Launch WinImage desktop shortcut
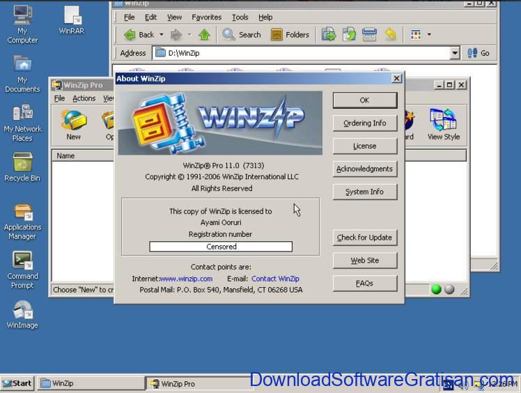Viewport: 521px width, 393px height. tap(22, 314)
